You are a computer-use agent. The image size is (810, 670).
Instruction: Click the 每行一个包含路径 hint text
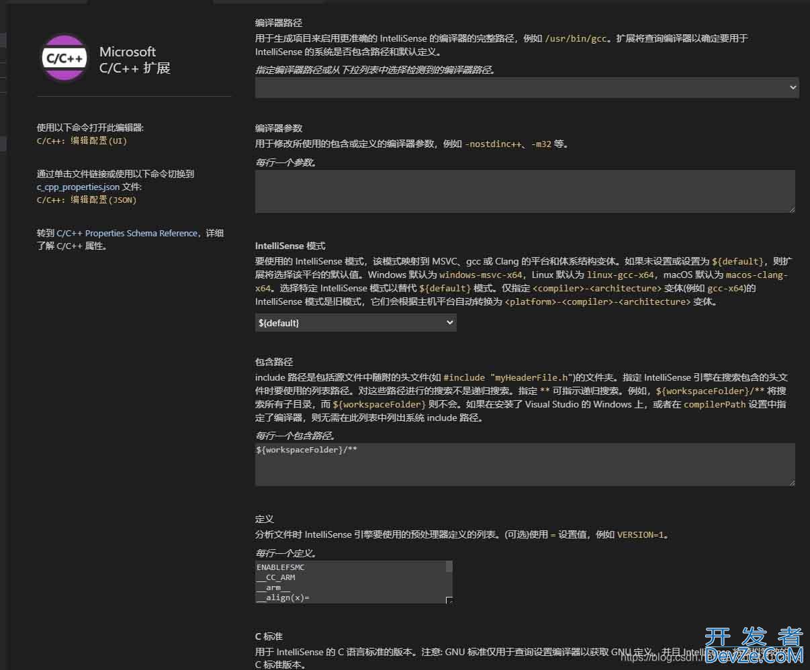tap(295, 436)
